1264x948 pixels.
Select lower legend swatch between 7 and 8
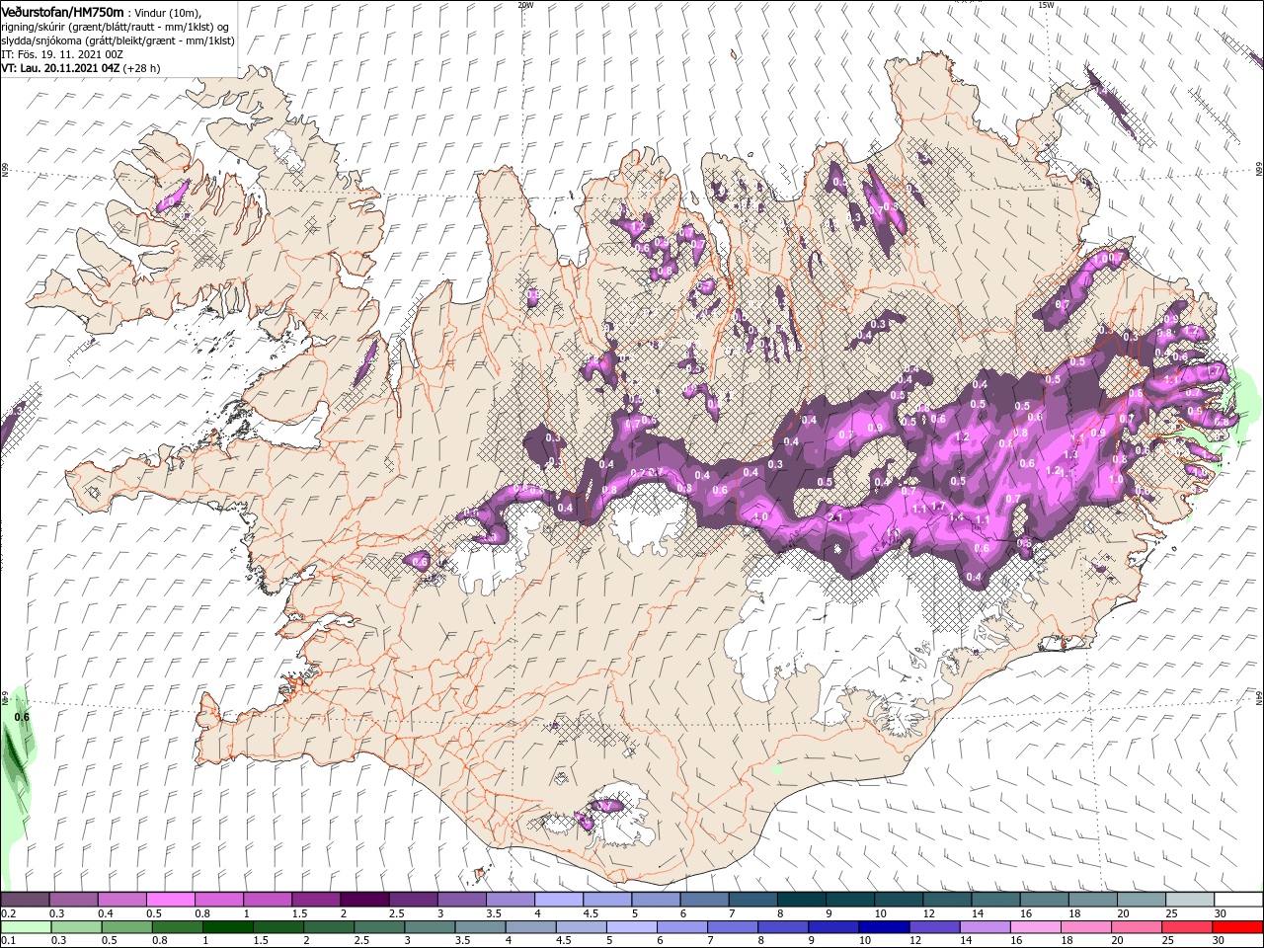(732, 927)
